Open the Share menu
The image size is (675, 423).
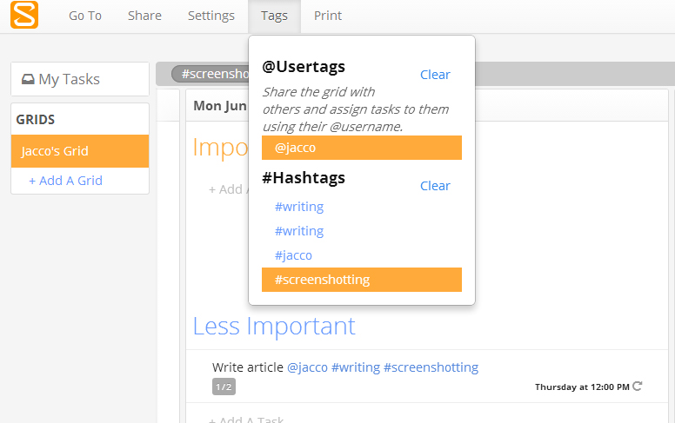pos(144,16)
